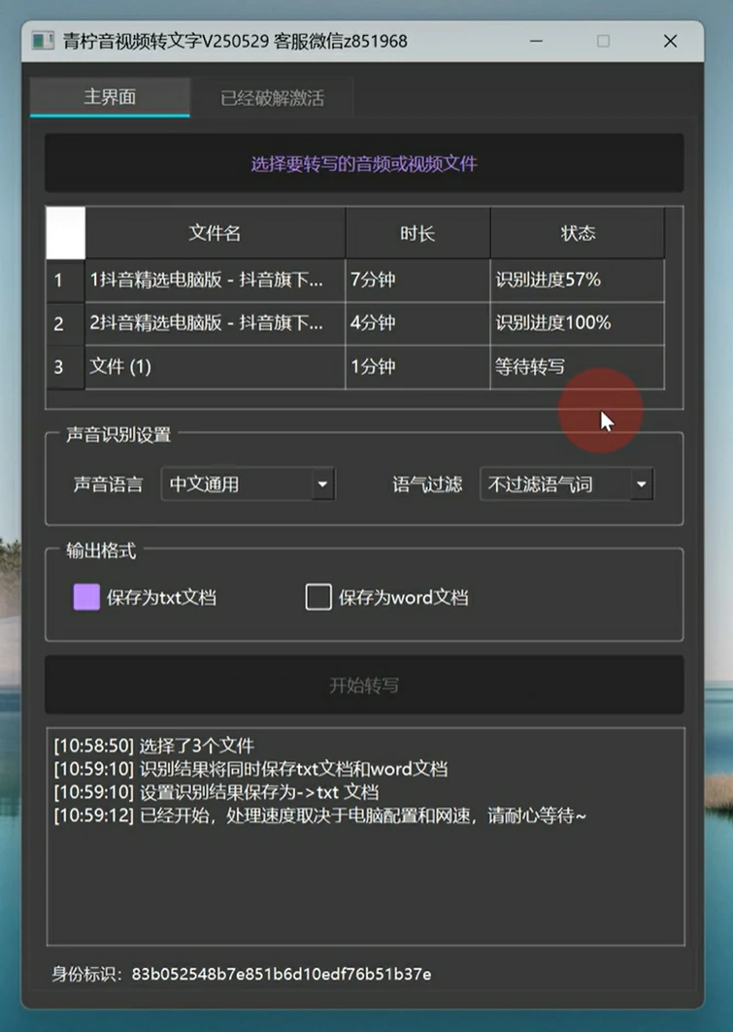Click dropdown arrow of 中文通用 combo
This screenshot has height=1032, width=733.
(322, 484)
